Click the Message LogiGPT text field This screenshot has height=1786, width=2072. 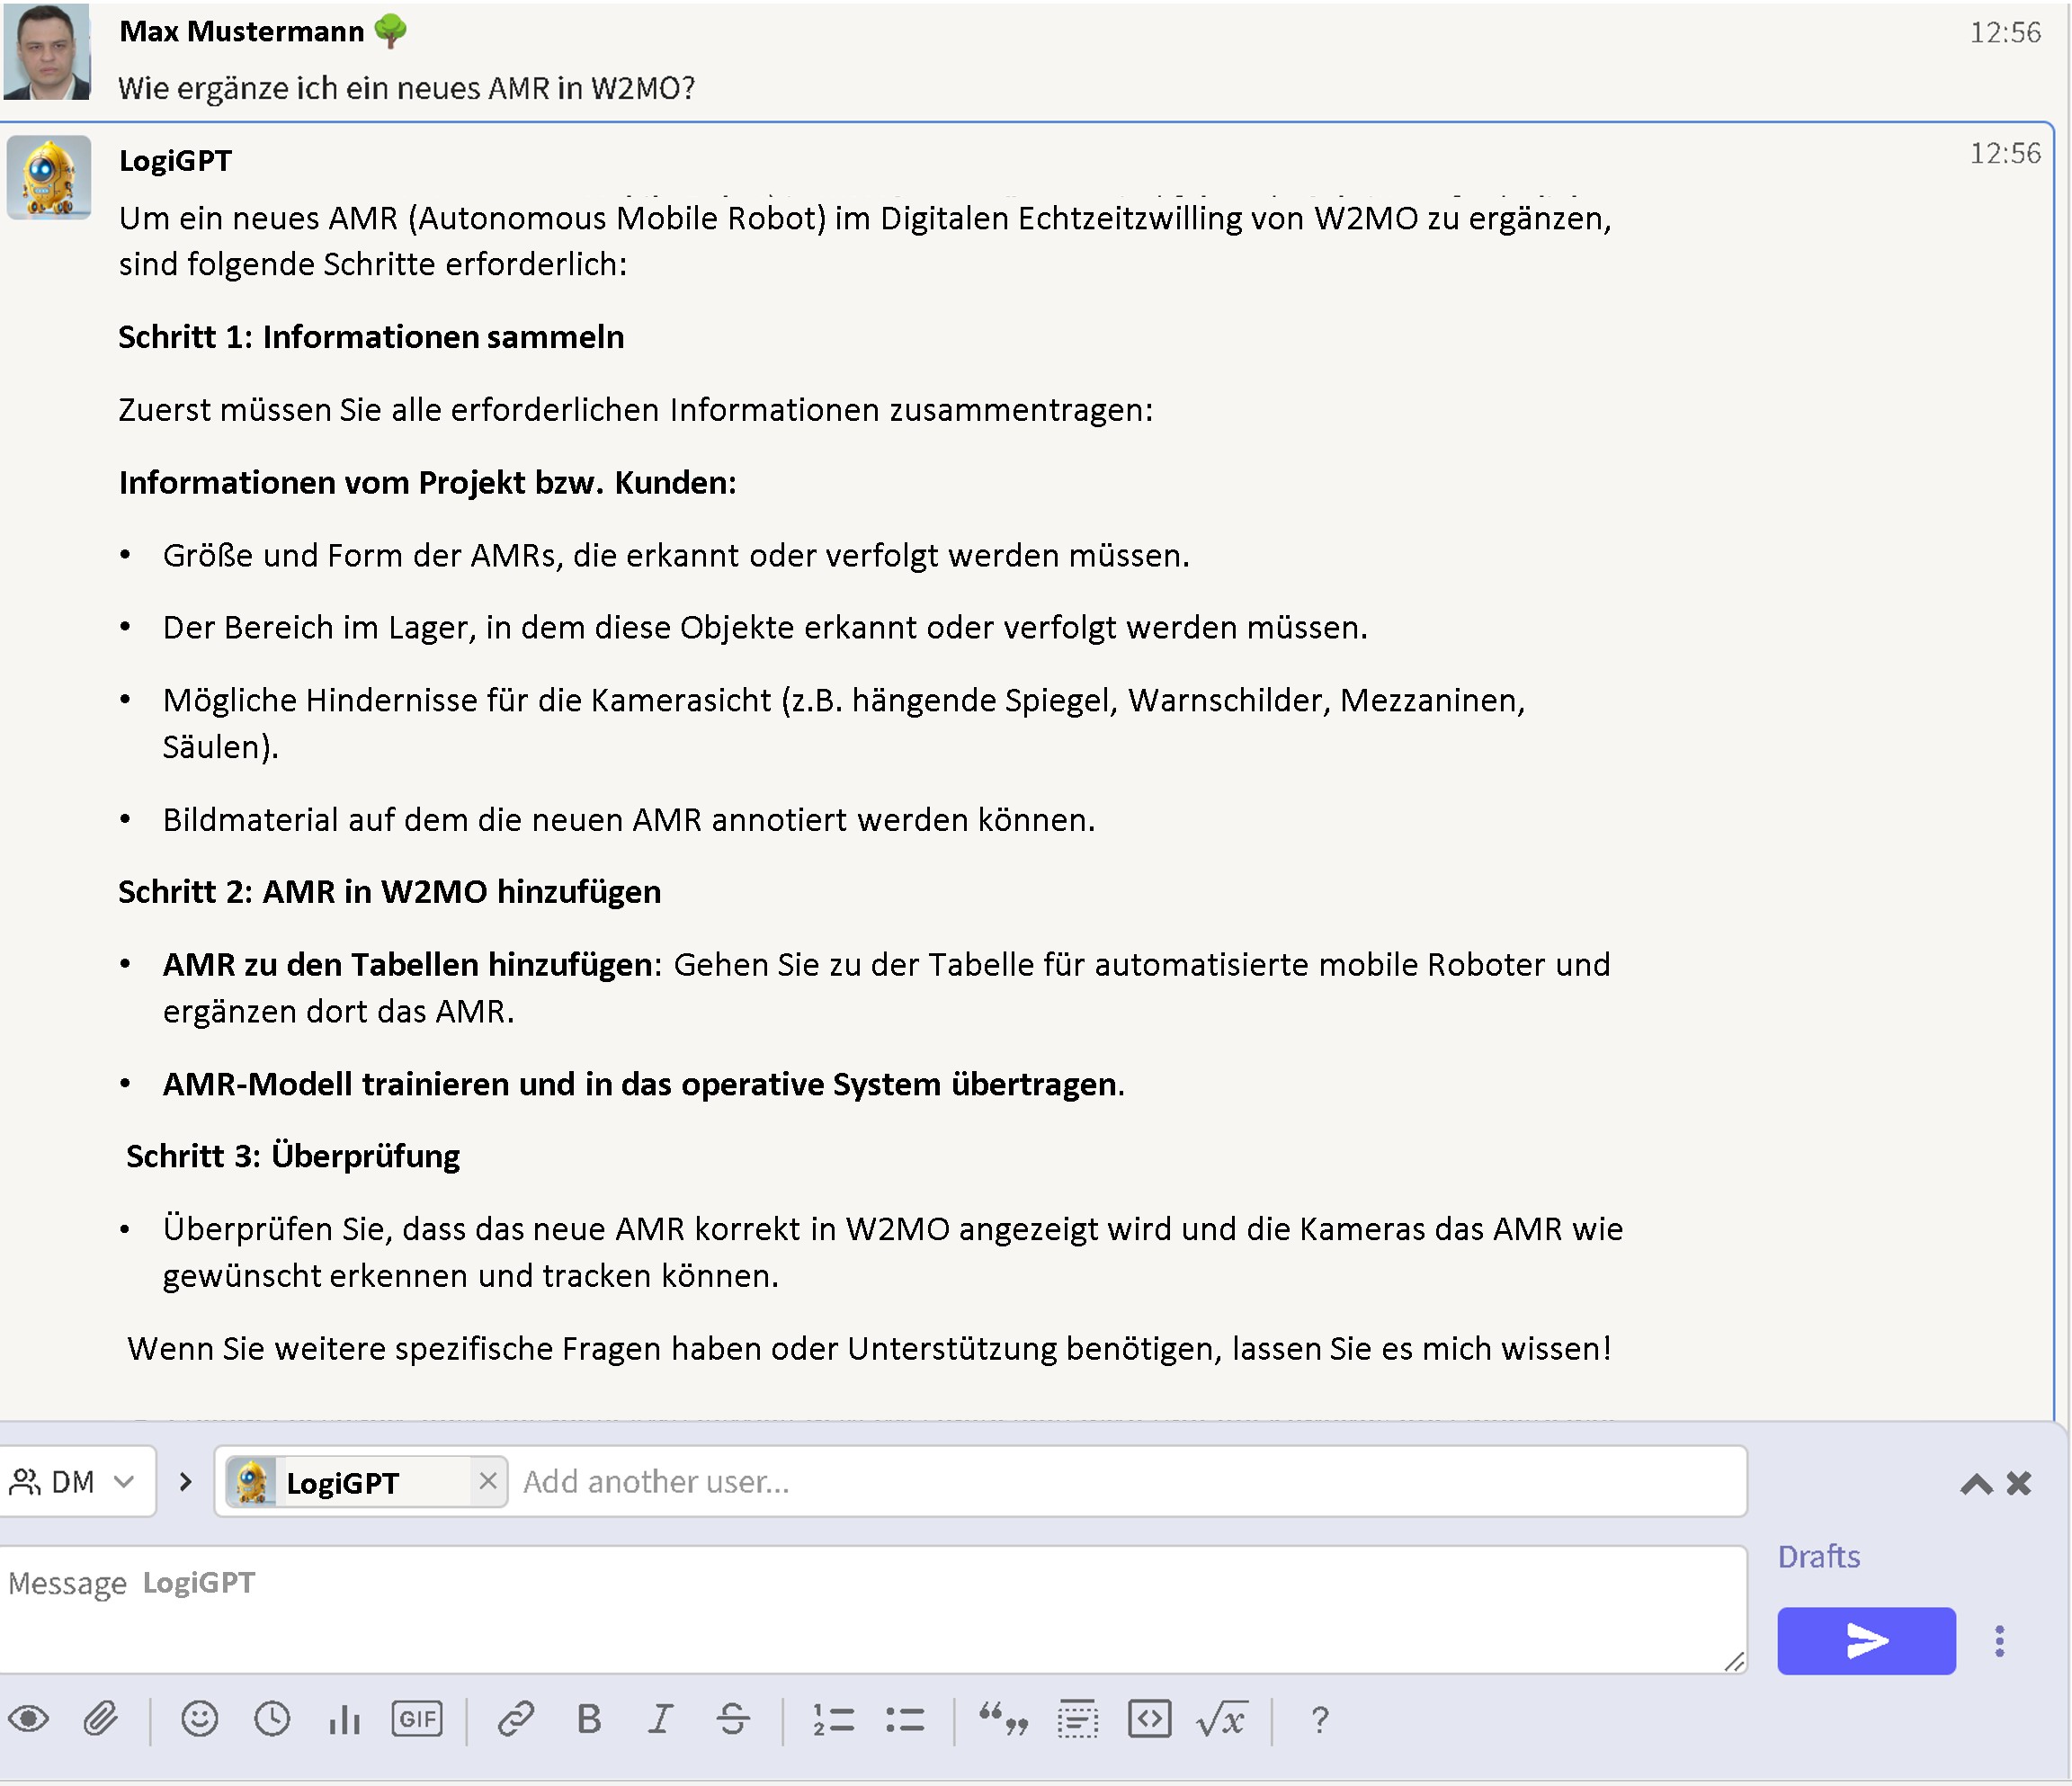coord(870,1608)
